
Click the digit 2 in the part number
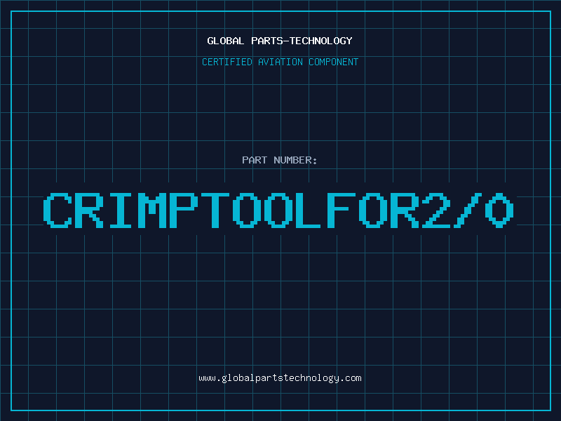pyautogui.click(x=438, y=210)
